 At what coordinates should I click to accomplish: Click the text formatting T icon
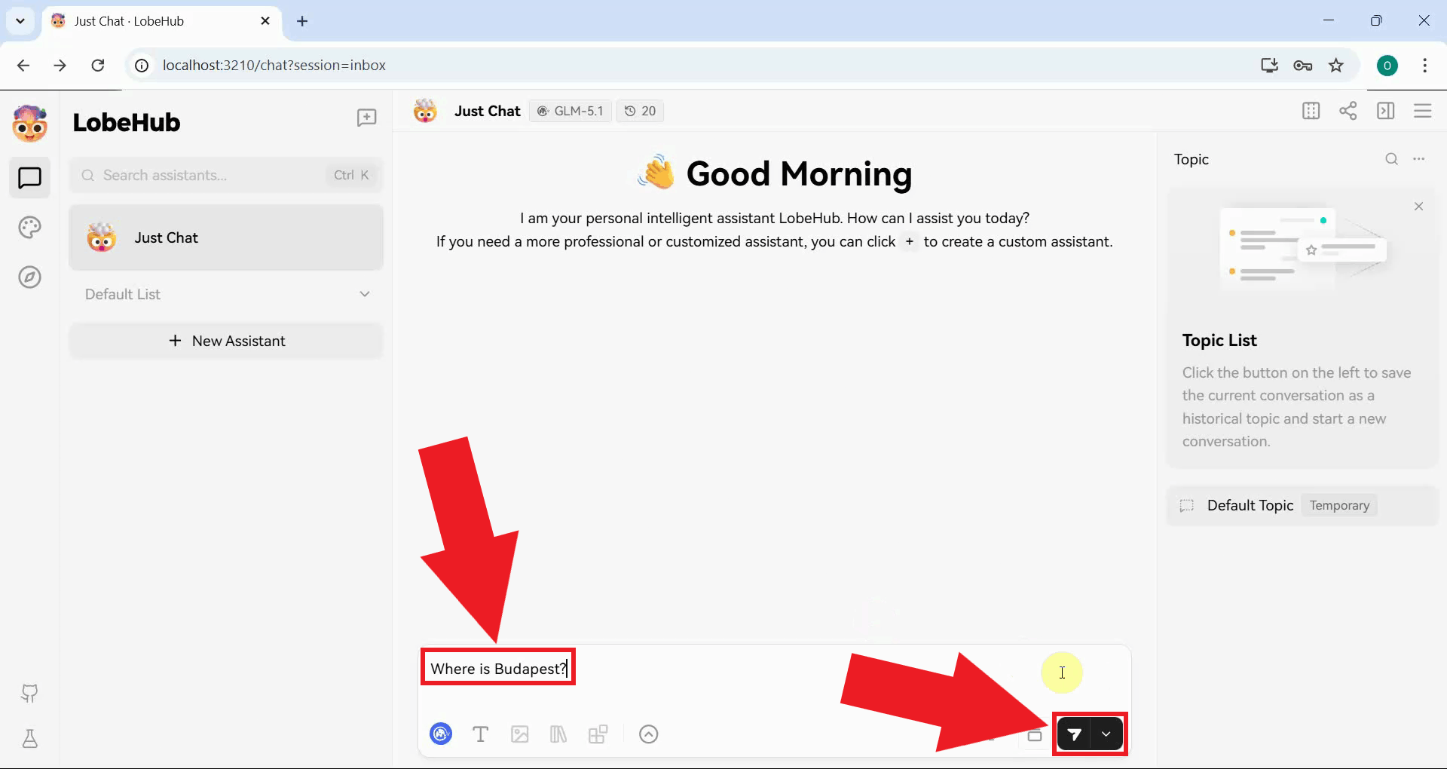click(x=480, y=734)
